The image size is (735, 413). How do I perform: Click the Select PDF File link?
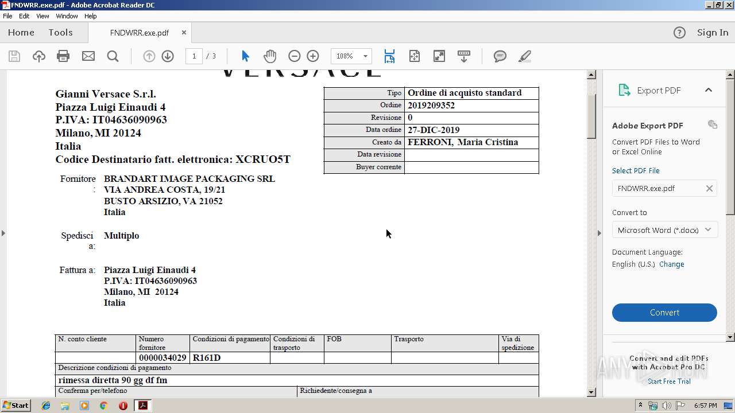pyautogui.click(x=636, y=171)
